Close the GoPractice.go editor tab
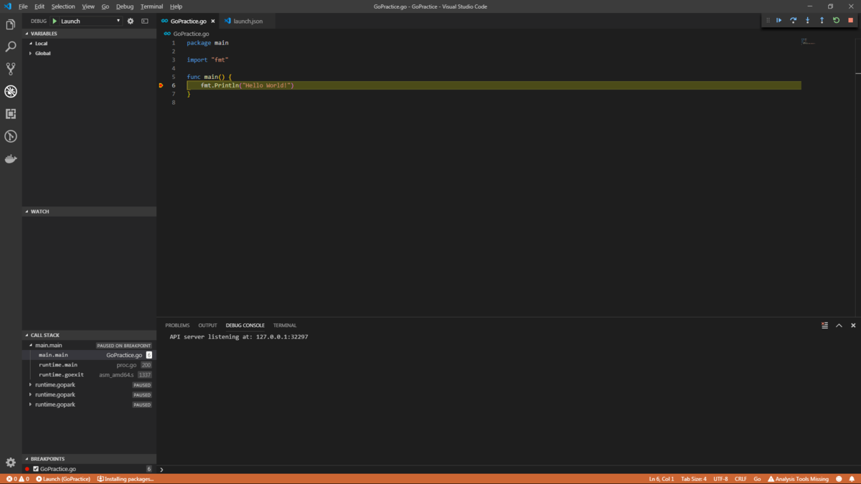861x484 pixels. [x=213, y=21]
